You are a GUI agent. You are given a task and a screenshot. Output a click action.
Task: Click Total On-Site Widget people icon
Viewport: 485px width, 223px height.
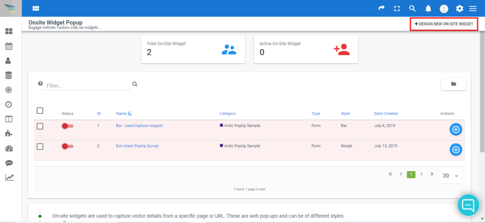229,50
